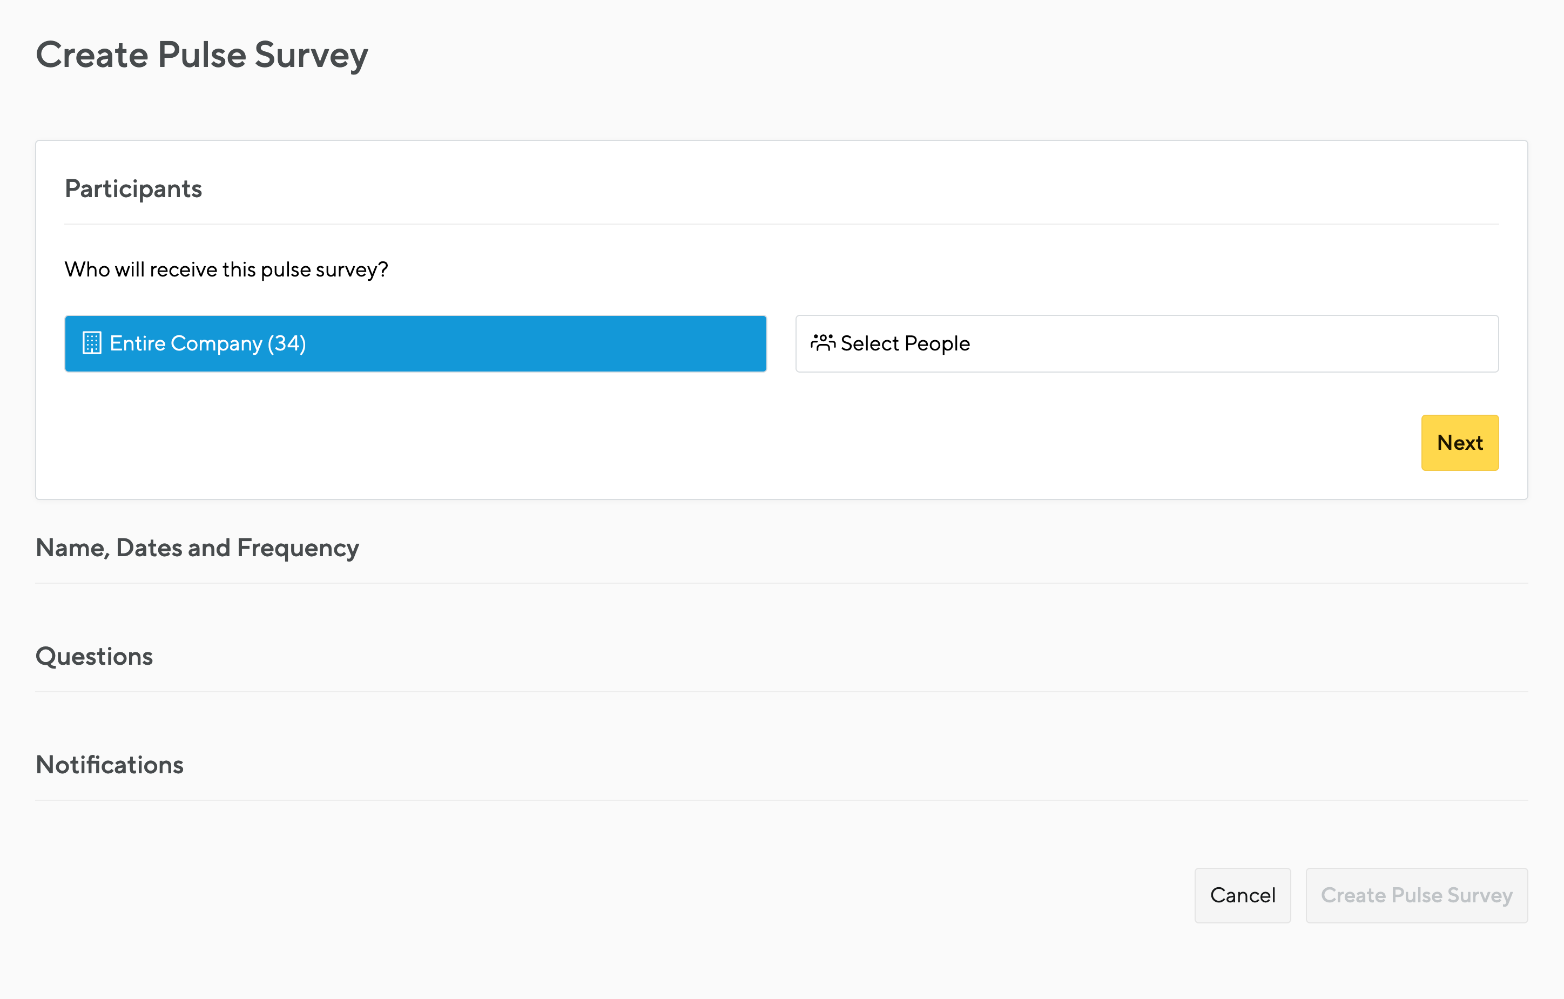The image size is (1564, 999).
Task: Expand the Questions section
Action: tap(94, 657)
